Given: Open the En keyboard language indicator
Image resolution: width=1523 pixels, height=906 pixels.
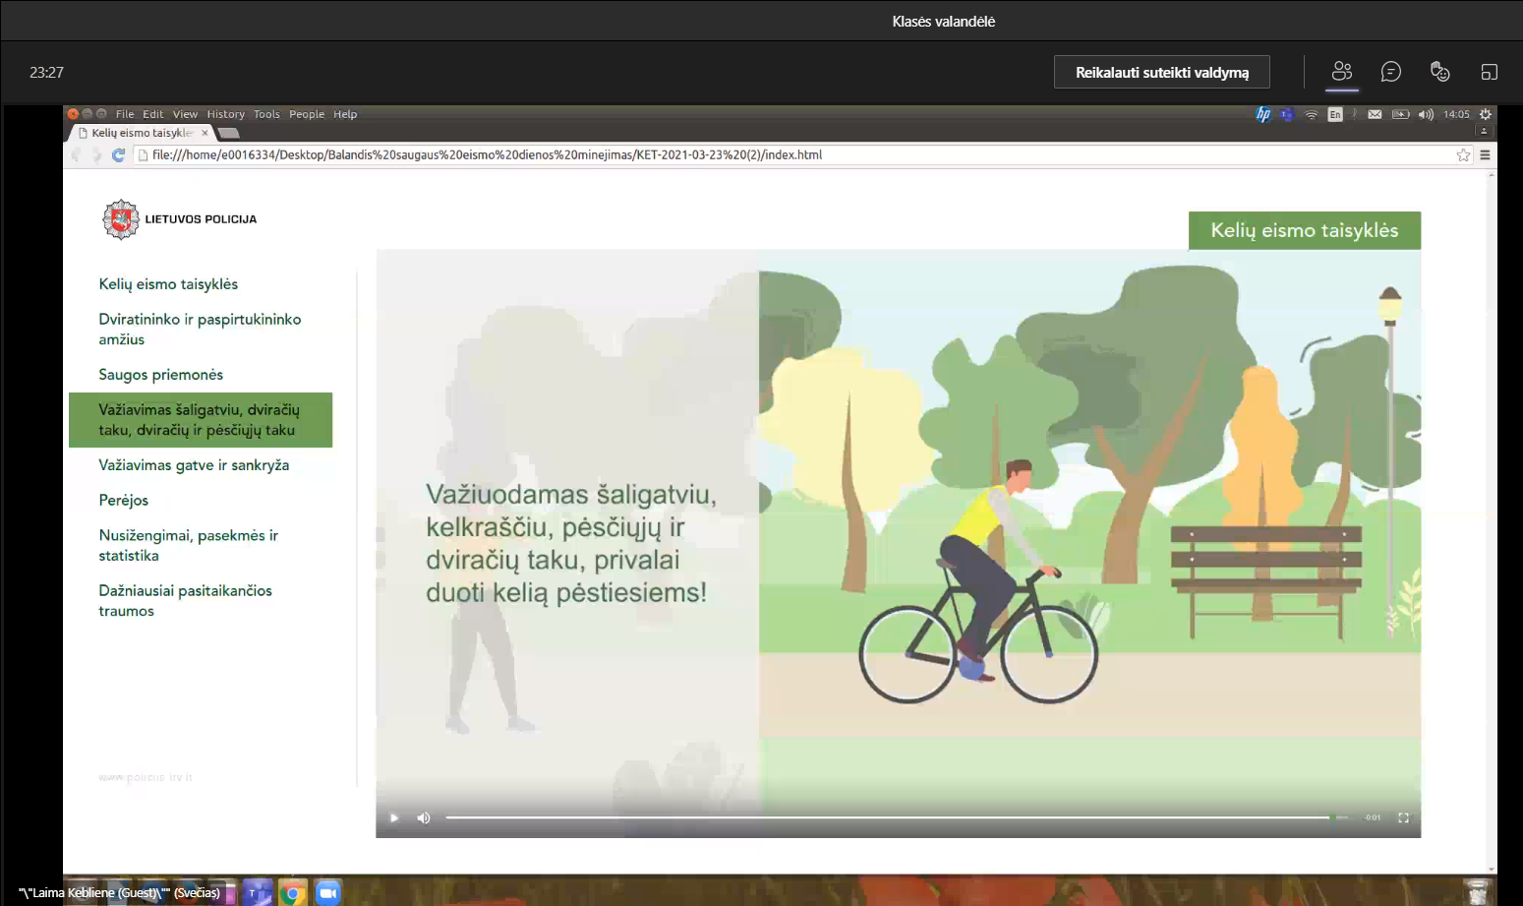Looking at the screenshot, I should [1334, 114].
